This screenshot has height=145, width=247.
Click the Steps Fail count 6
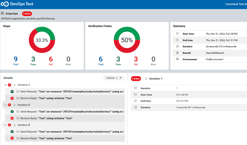pos(51,59)
